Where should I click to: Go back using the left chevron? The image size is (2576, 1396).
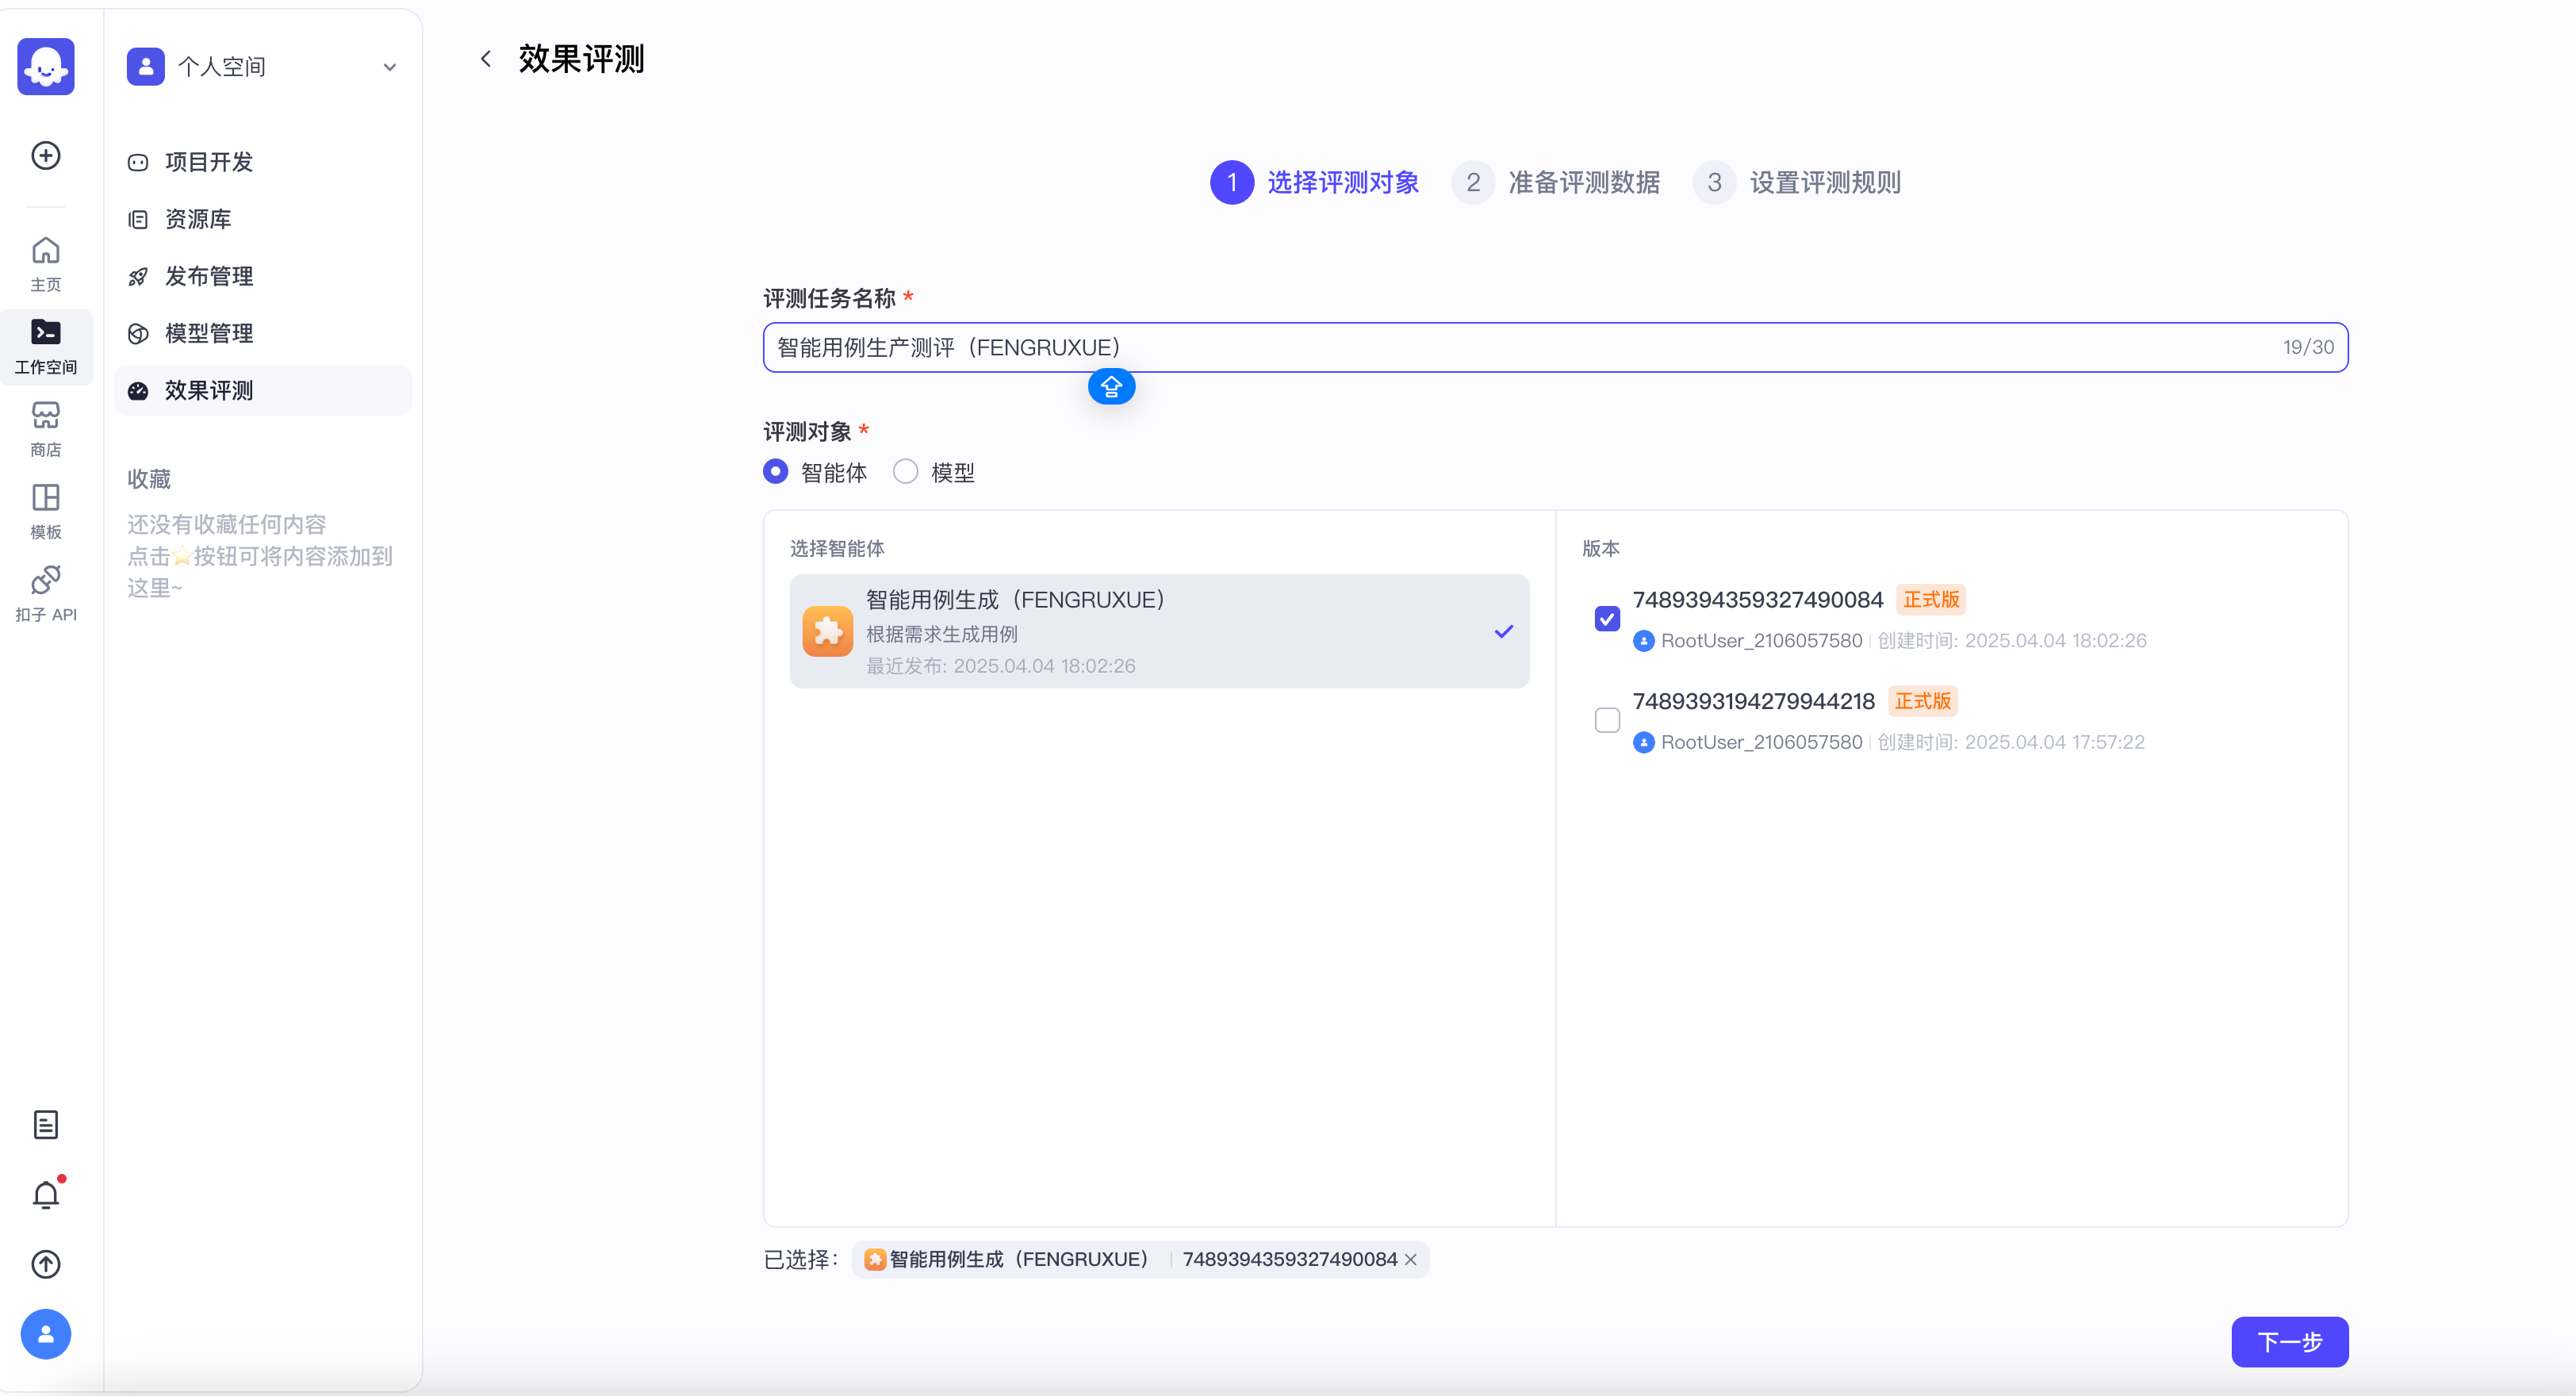click(x=486, y=59)
